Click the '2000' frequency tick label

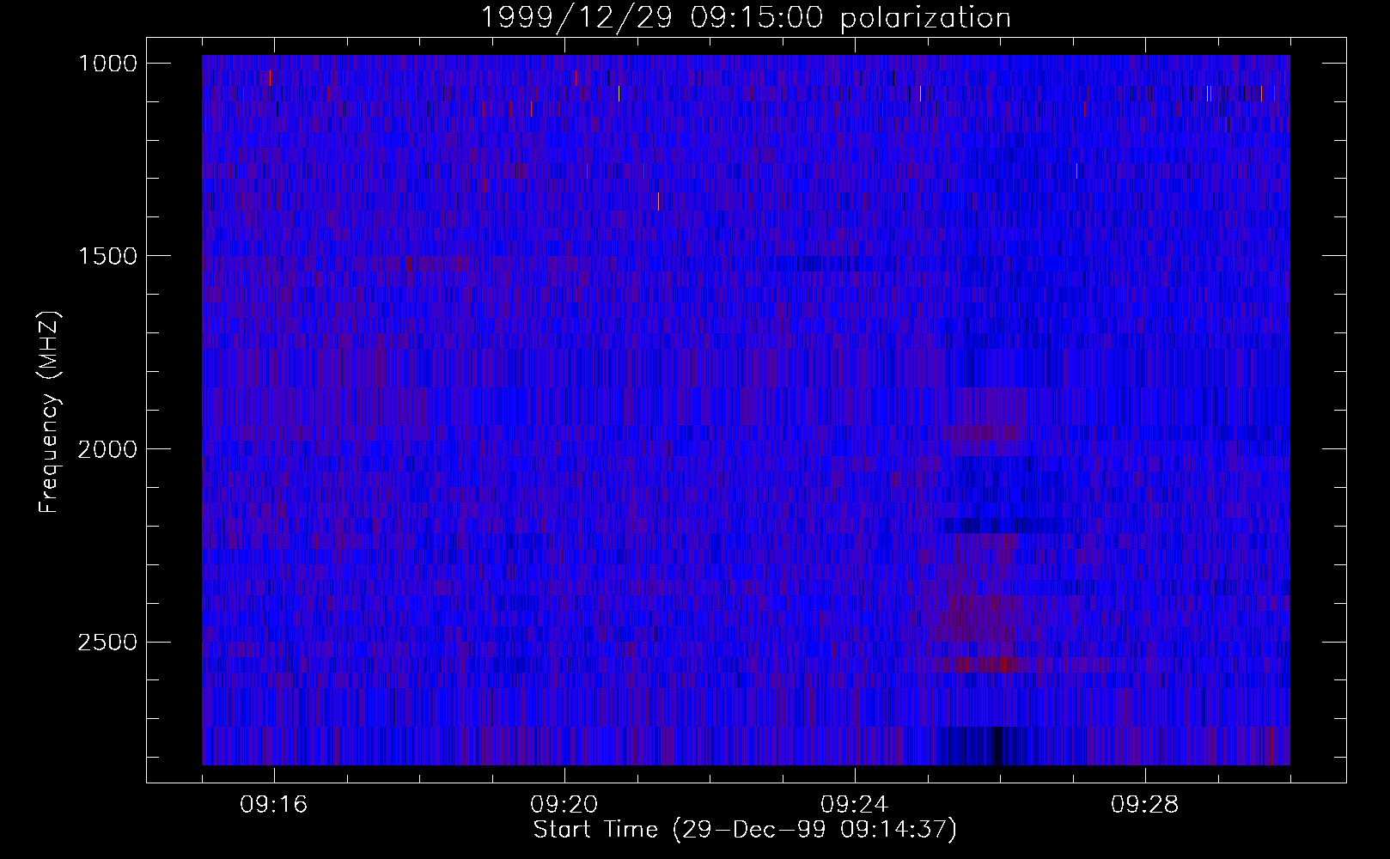point(107,449)
